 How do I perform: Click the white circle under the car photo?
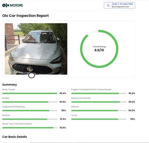click(31, 75)
